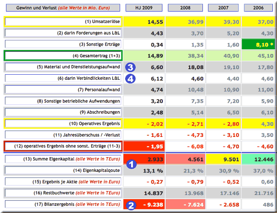Click the dark green cell showing 8,10 *

pyautogui.click(x=260, y=45)
